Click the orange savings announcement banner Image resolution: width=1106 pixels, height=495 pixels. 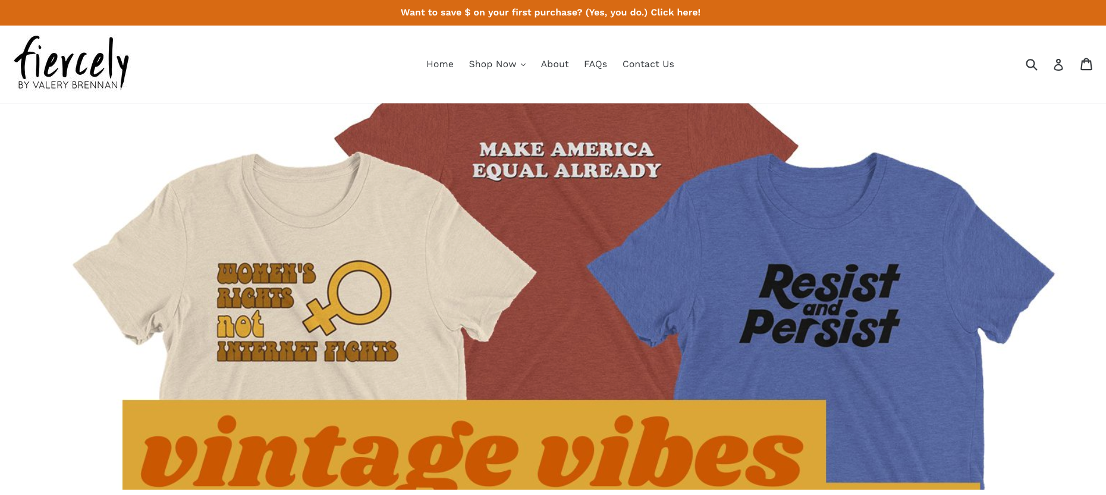[x=553, y=12]
